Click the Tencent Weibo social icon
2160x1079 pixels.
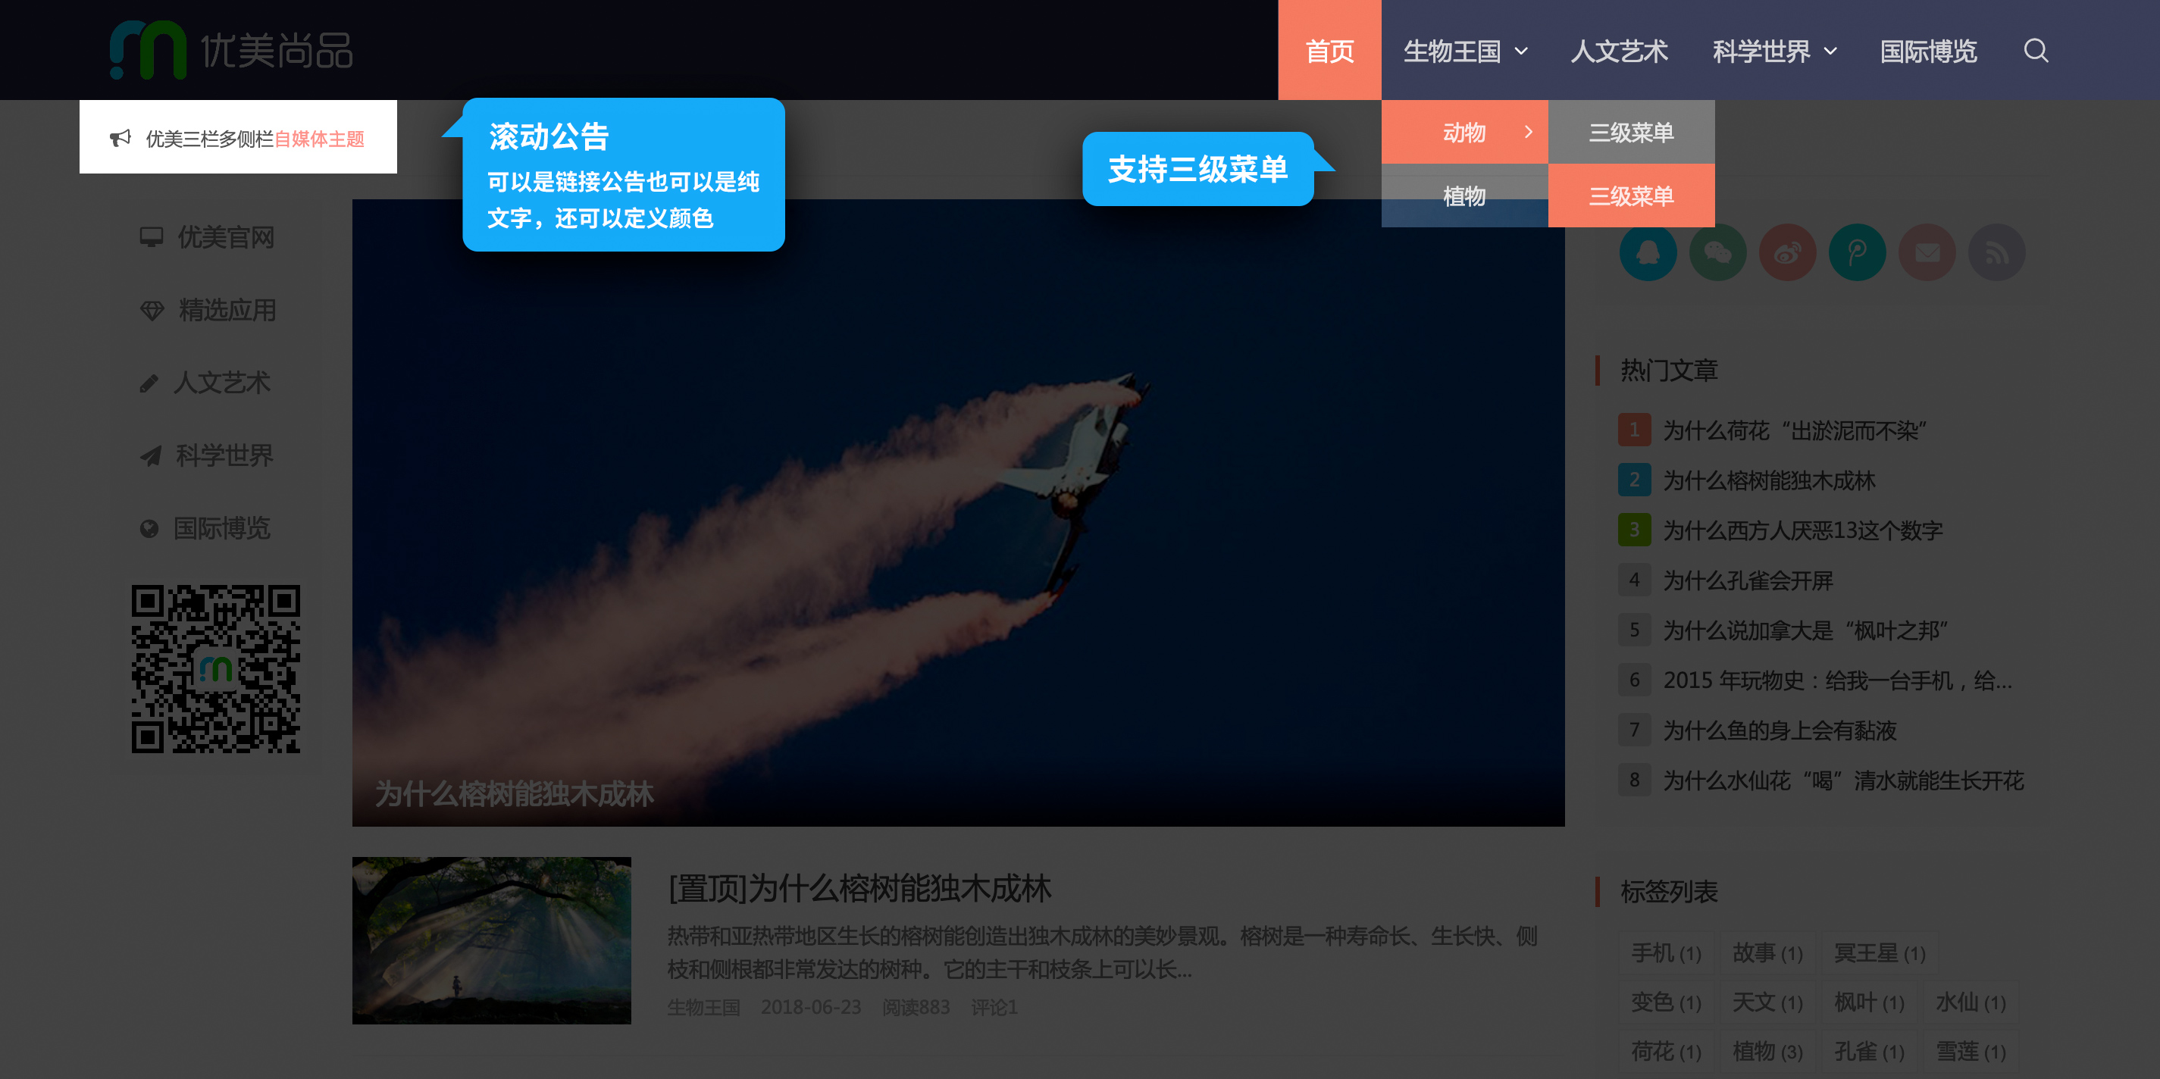1856,252
